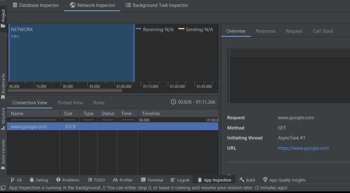Click the 0.0 B size cell
This screenshot has width=350, height=193.
tap(70, 127)
